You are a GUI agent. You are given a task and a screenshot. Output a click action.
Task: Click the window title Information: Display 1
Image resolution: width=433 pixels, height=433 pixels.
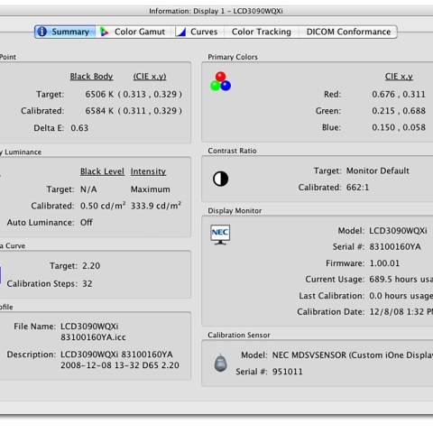coord(216,11)
